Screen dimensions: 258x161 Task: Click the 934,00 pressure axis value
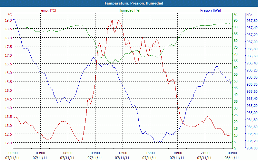click(251, 148)
